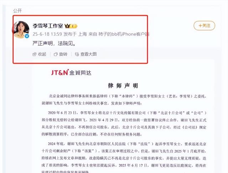The image size is (228, 173).
Task: Click the 发布于 上海 location text
Action: click(75, 34)
